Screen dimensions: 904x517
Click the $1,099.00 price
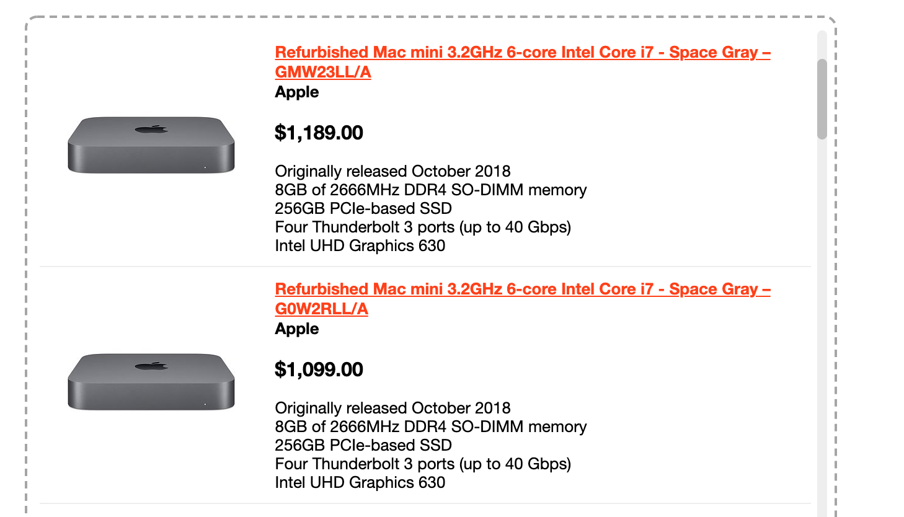(319, 369)
